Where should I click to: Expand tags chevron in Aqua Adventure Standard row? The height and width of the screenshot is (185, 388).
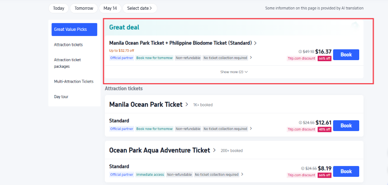242,174
